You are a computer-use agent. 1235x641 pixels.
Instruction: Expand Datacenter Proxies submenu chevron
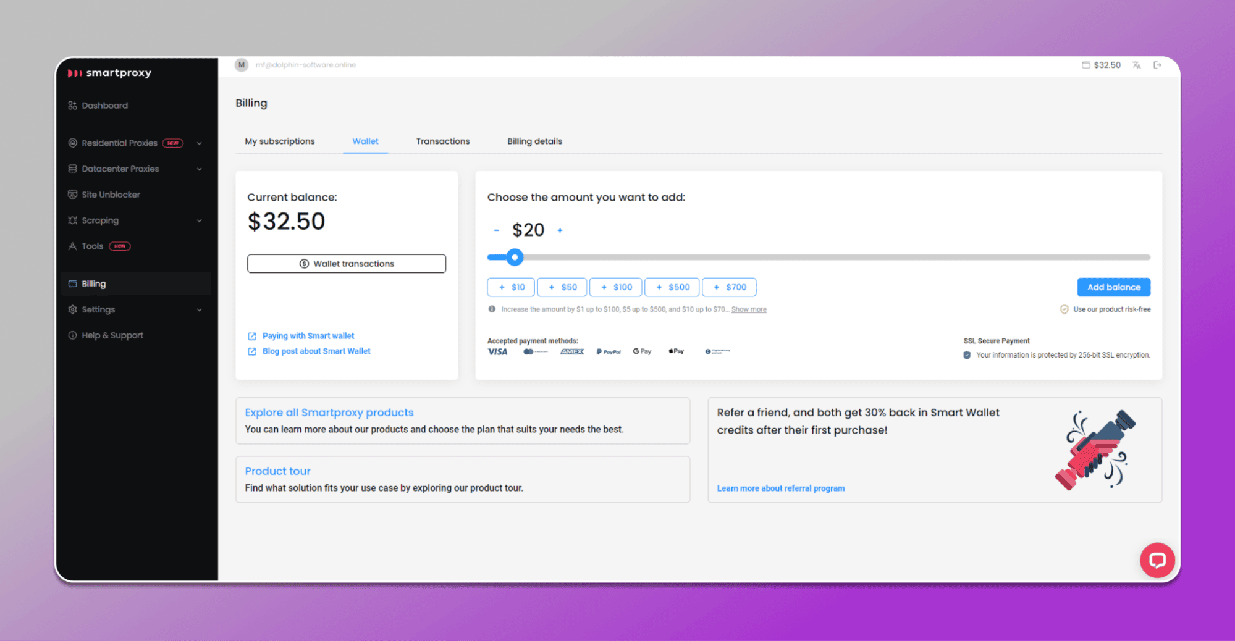click(200, 169)
